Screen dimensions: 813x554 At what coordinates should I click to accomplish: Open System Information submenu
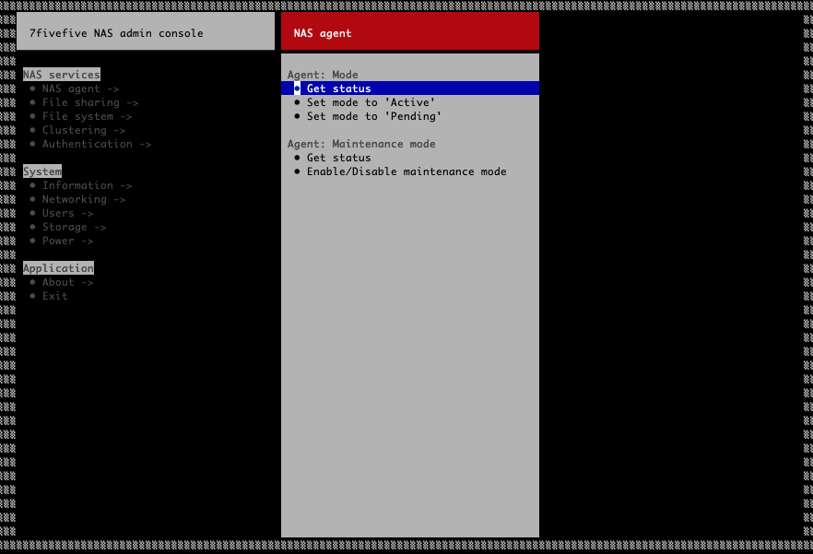[87, 185]
